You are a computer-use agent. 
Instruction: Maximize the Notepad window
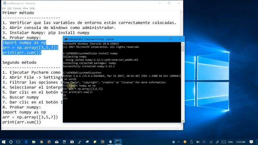click(169, 3)
